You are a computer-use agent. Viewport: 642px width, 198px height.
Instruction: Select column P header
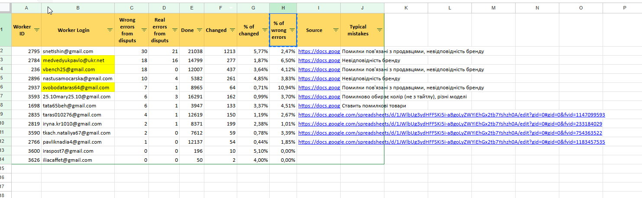625,8
